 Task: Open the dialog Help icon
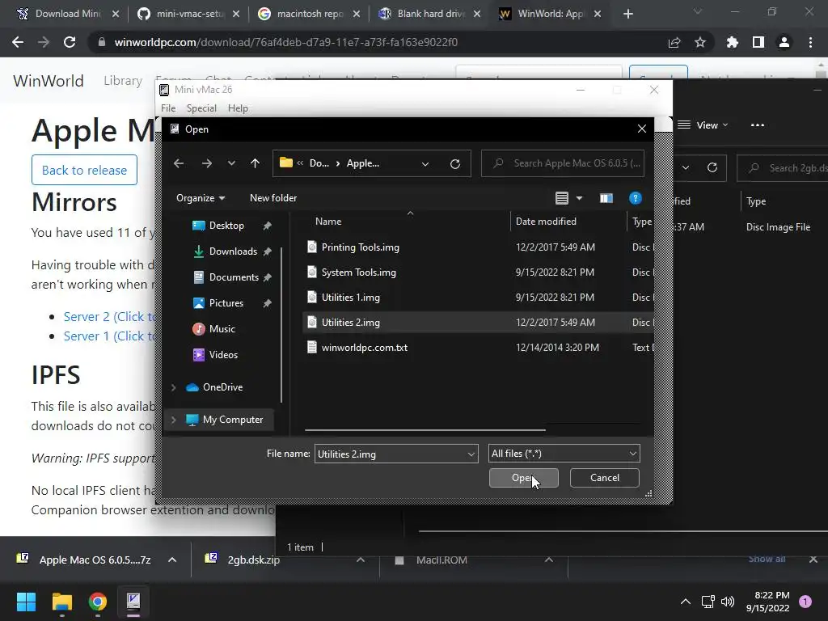[636, 198]
